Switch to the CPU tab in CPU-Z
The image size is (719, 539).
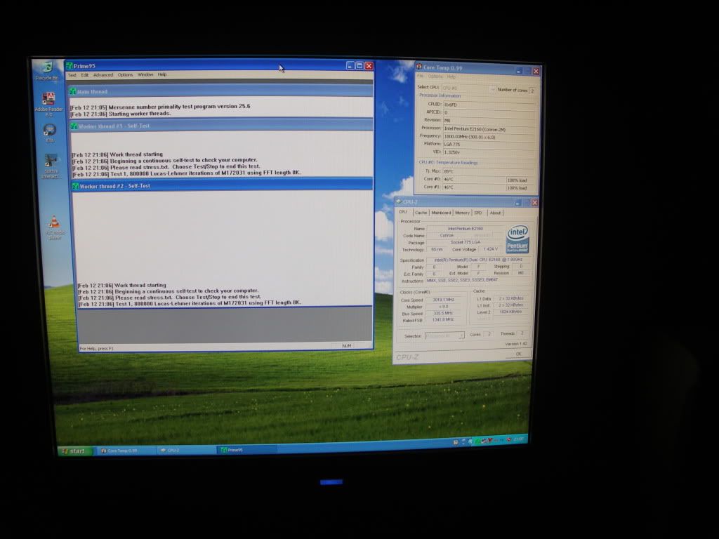(402, 212)
